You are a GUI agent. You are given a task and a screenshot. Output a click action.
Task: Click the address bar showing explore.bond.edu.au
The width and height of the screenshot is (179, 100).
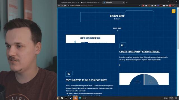pyautogui.click(x=104, y=6)
